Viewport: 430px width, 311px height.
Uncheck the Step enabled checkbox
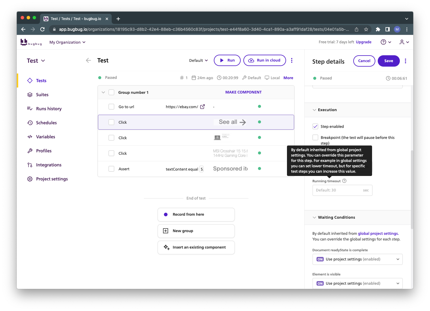(315, 126)
